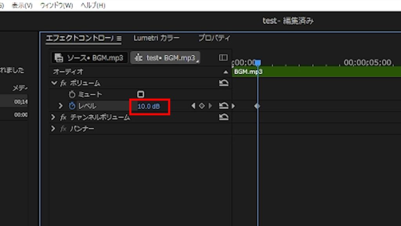
Task: Toggle the Volume fx bypass icon
Action: click(63, 83)
